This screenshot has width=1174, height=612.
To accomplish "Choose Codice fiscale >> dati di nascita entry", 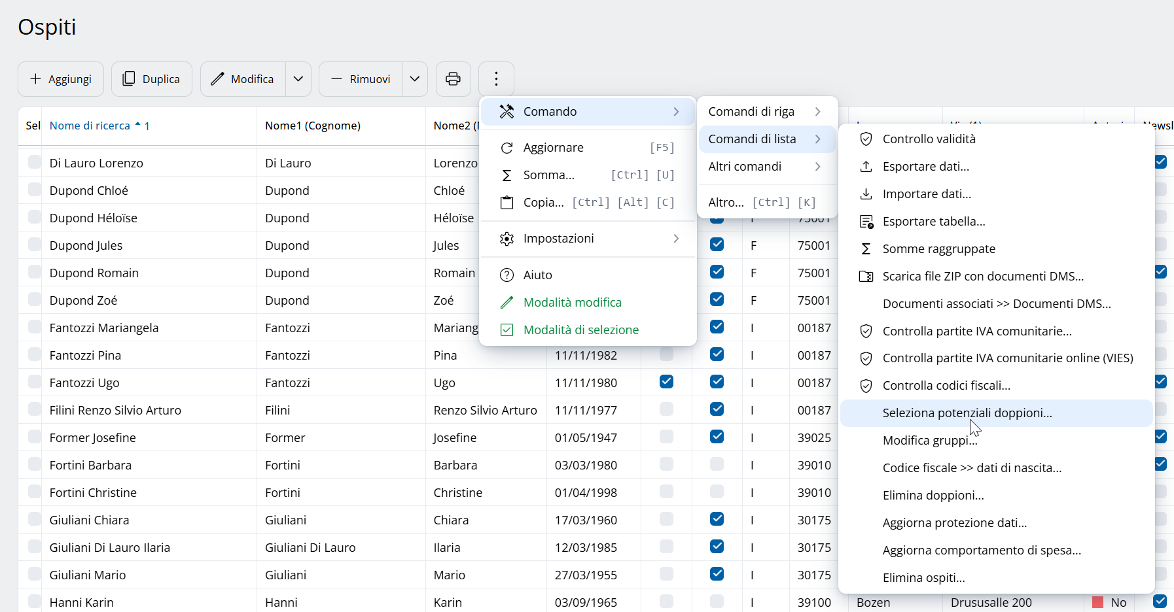I will (996, 468).
